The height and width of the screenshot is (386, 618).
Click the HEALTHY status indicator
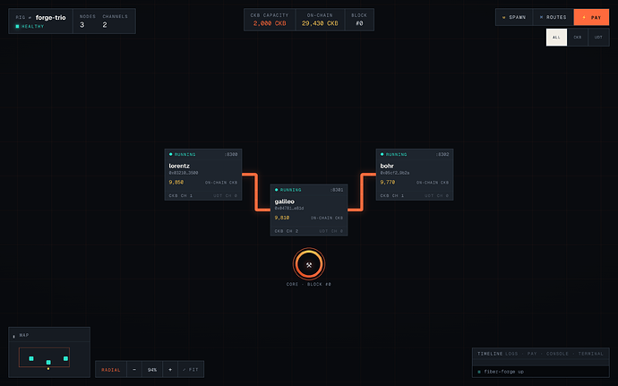[30, 26]
